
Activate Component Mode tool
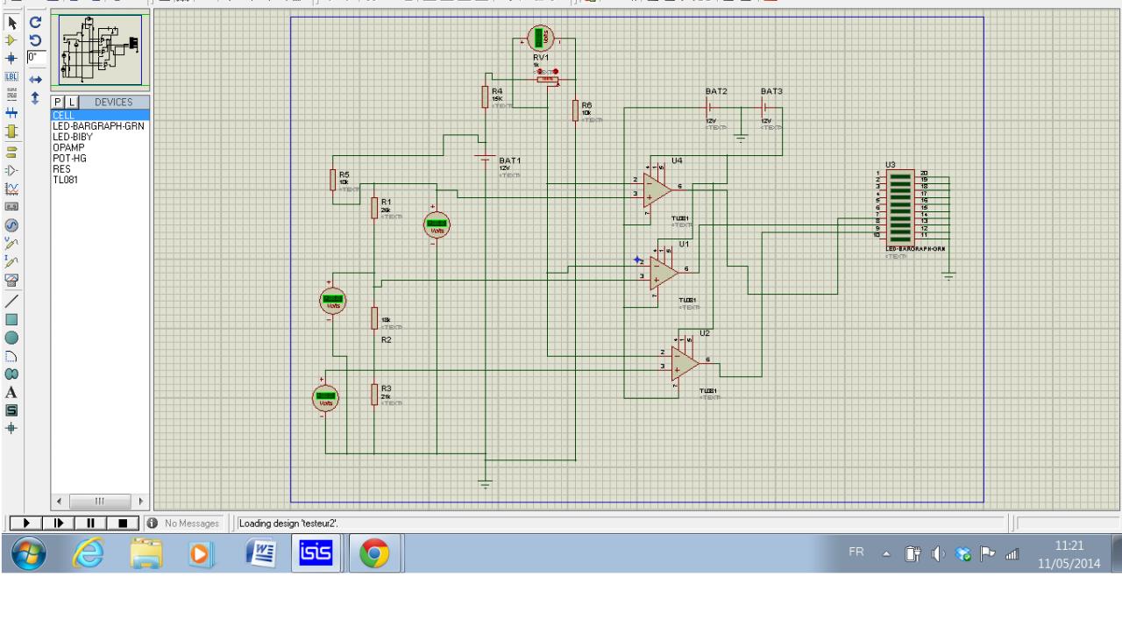(x=12, y=39)
